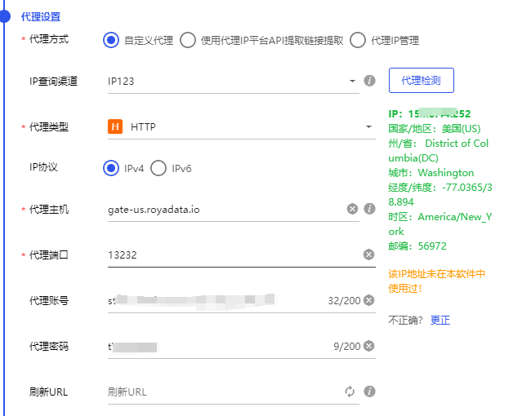The width and height of the screenshot is (522, 416).
Task: Choose the 代理IP管理 radio option
Action: pos(357,40)
